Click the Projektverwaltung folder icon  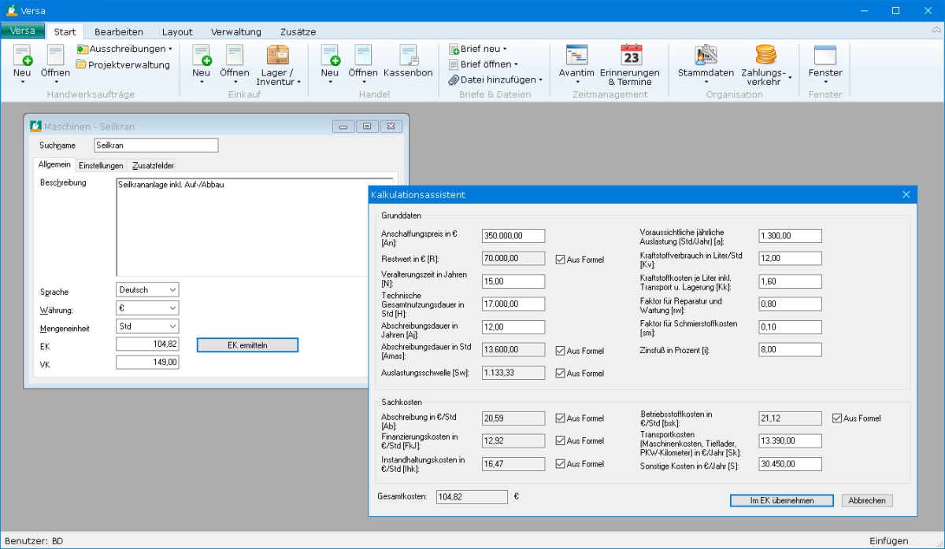82,64
